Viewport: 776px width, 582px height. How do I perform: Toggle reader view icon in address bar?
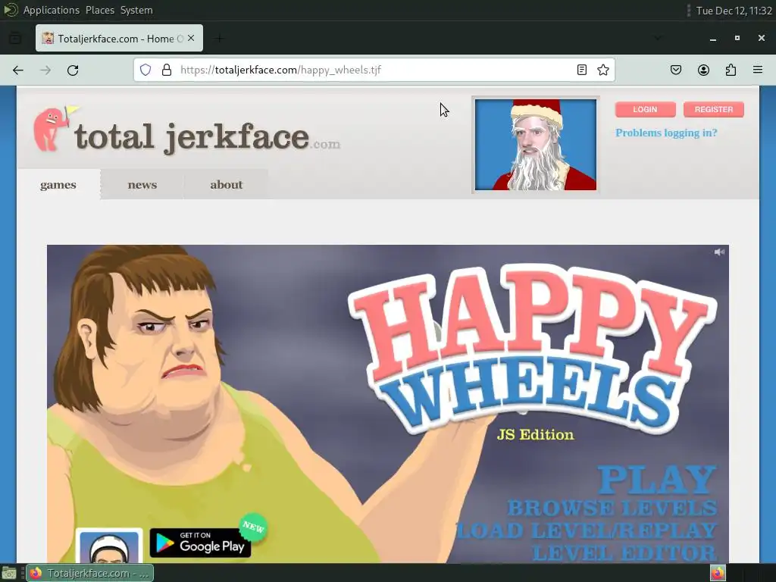(582, 70)
